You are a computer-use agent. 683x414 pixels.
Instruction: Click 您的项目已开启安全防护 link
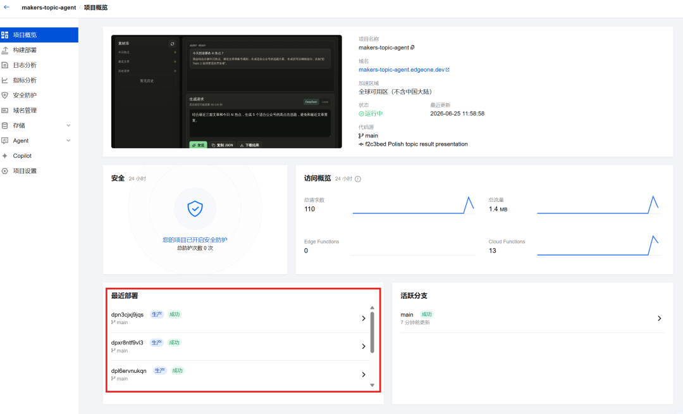tap(195, 240)
